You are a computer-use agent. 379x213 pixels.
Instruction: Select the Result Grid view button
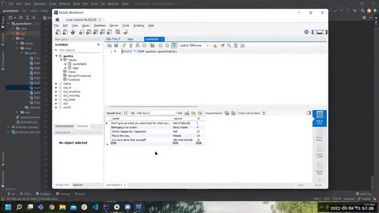point(320,118)
